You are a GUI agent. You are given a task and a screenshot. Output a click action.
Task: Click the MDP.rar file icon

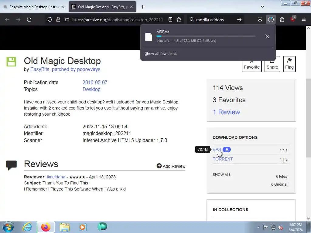(x=149, y=37)
